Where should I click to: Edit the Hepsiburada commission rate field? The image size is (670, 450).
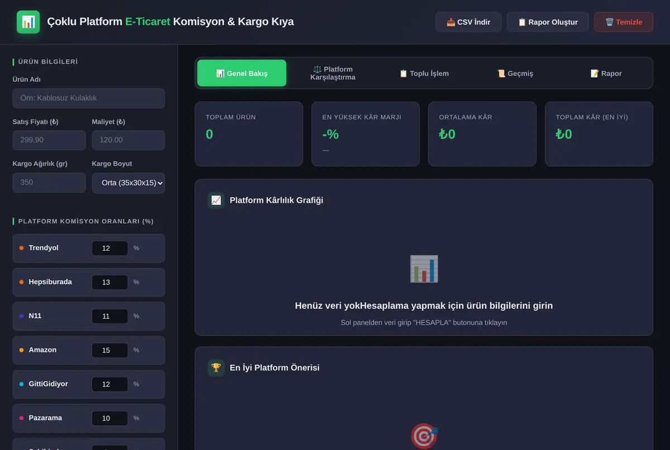coord(110,283)
